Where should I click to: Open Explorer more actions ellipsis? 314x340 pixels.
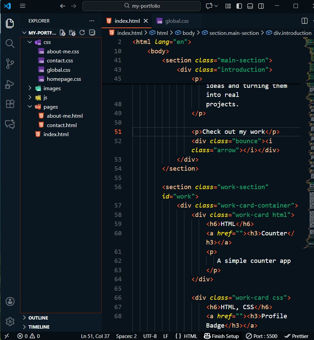(x=92, y=21)
